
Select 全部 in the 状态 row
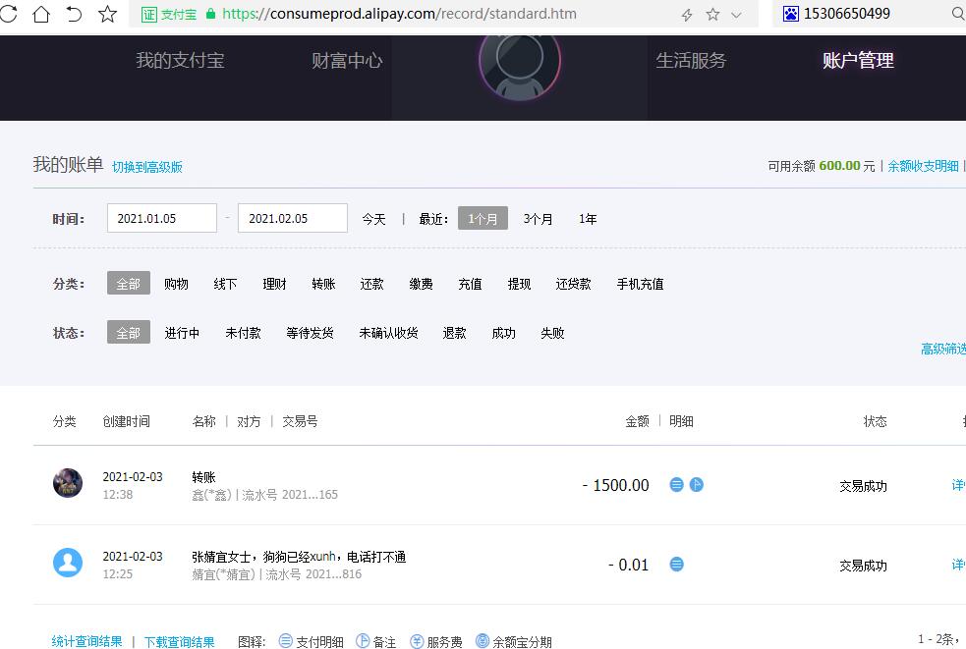[x=129, y=333]
